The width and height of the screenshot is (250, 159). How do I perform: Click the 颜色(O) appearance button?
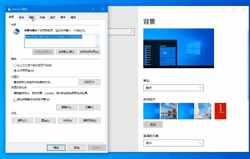(22, 120)
